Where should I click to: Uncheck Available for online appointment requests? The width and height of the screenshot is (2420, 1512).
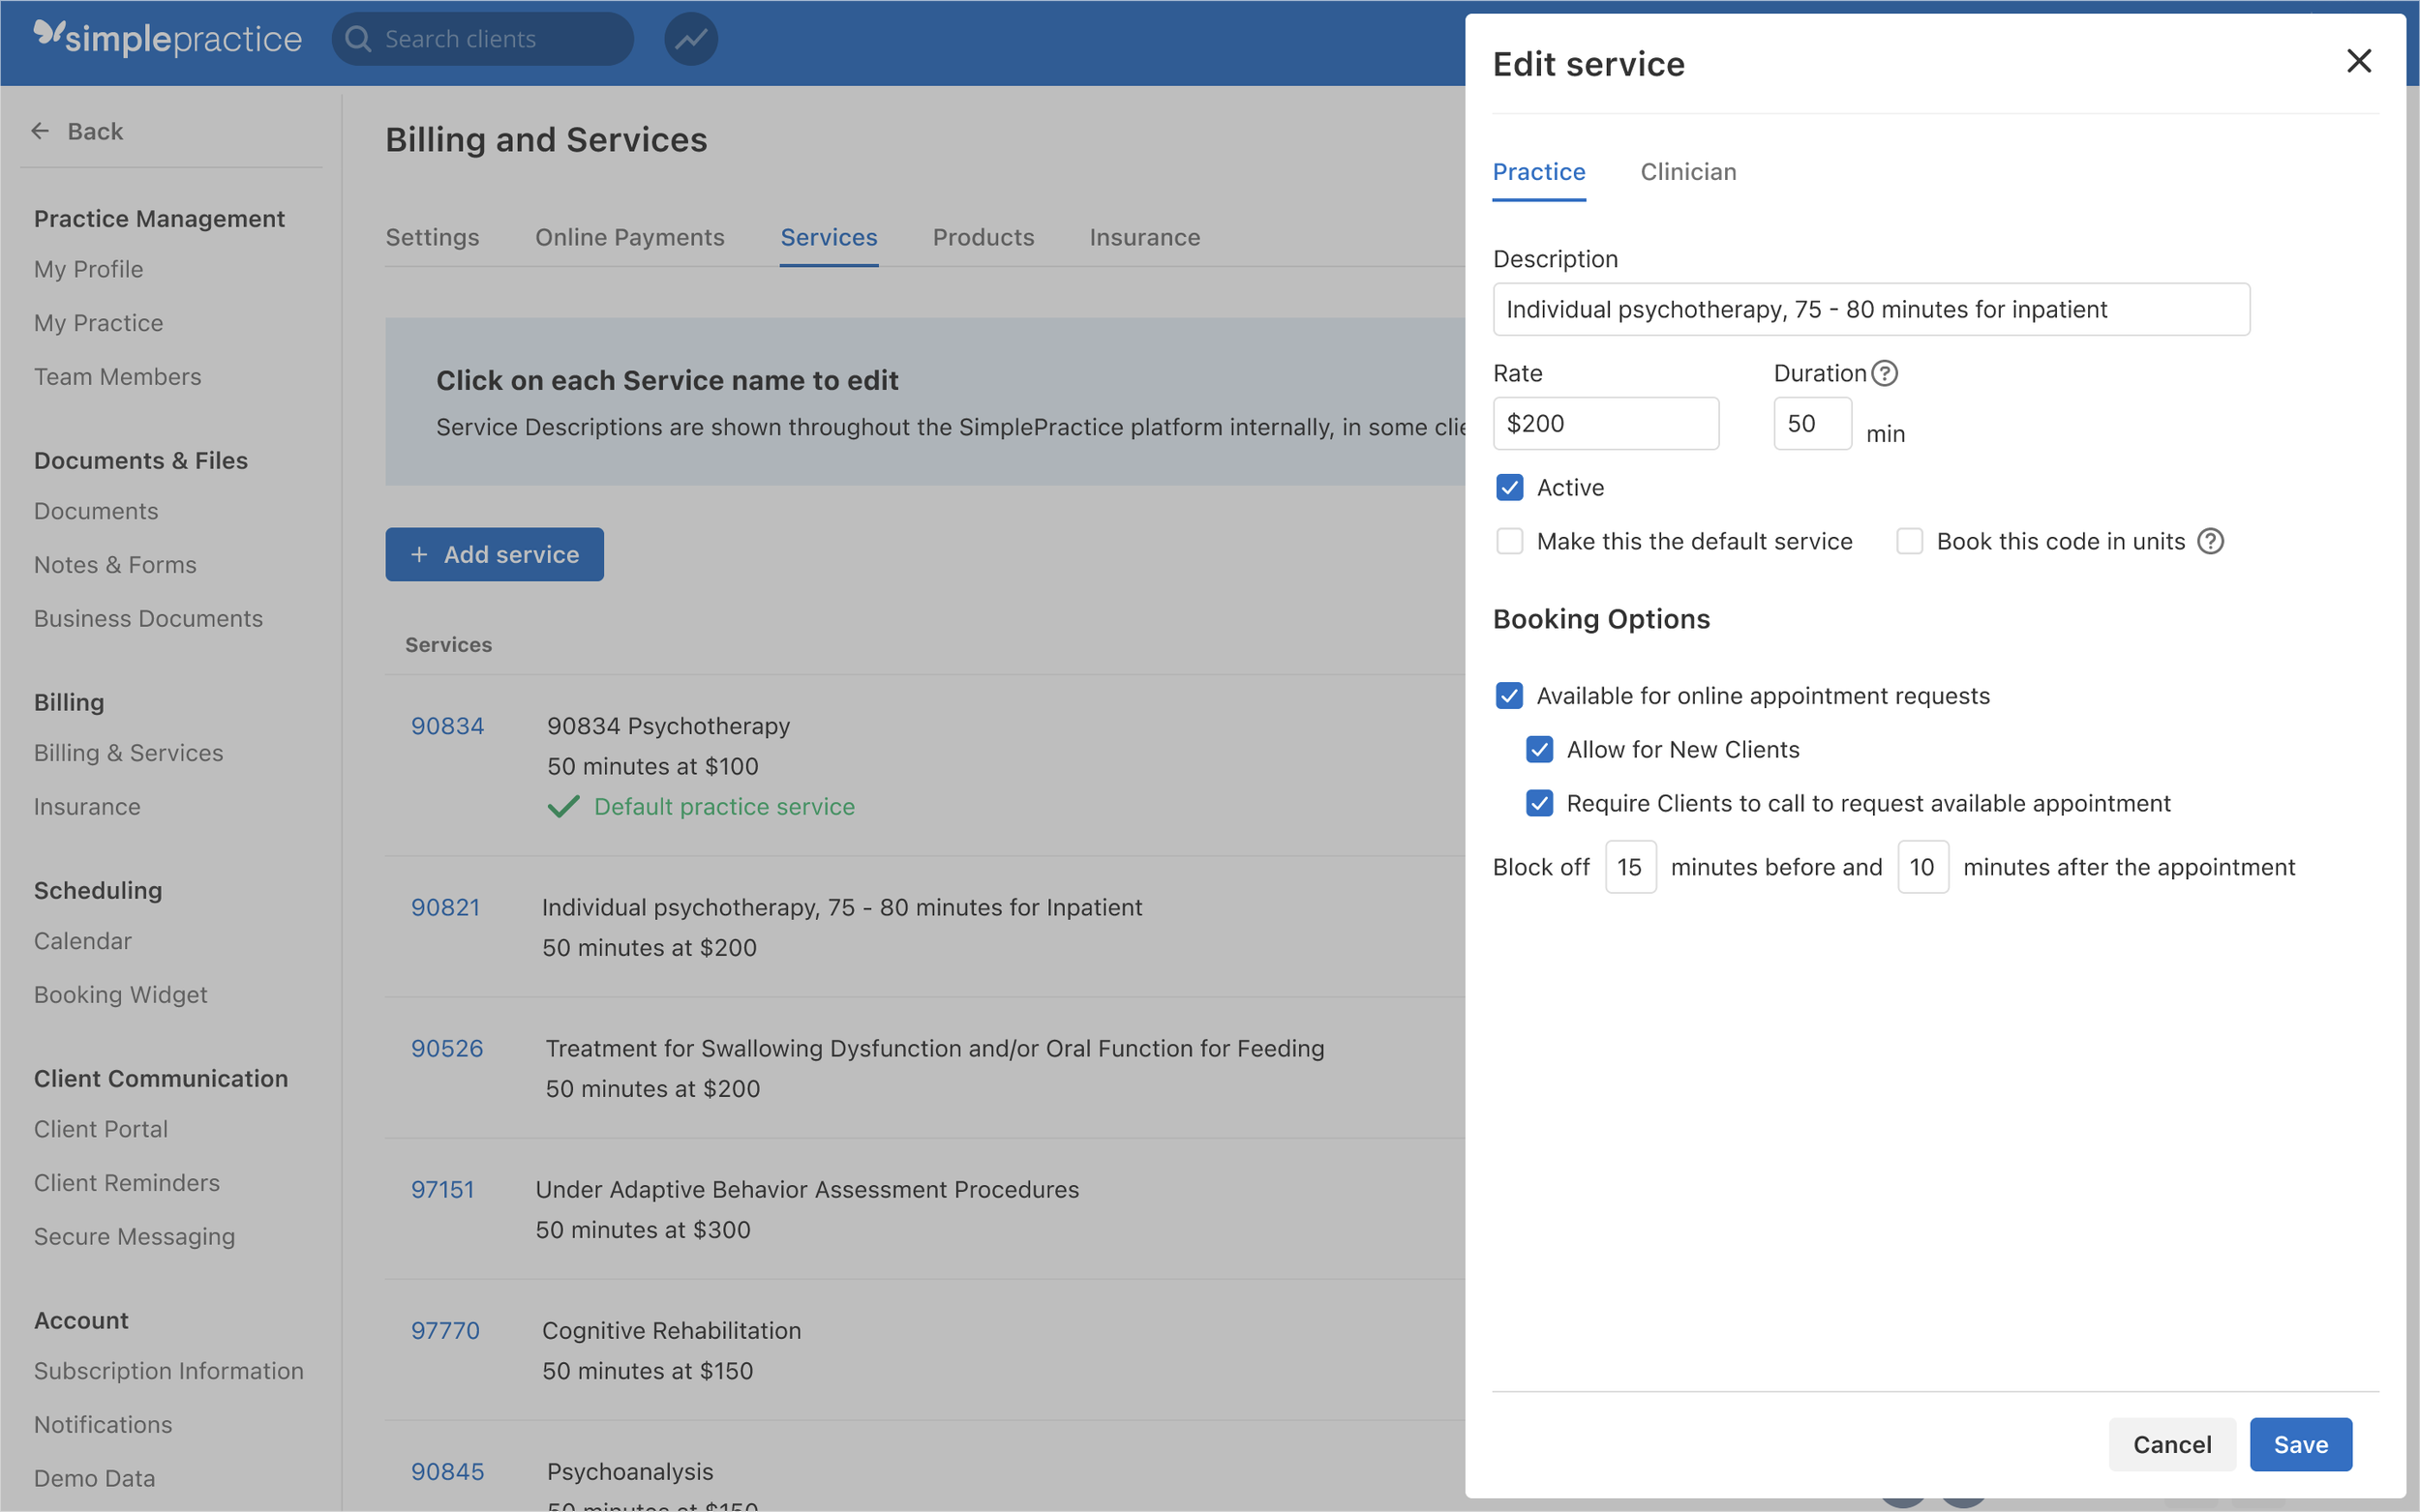coord(1508,695)
